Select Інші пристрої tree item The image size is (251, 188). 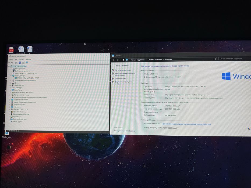(19, 85)
